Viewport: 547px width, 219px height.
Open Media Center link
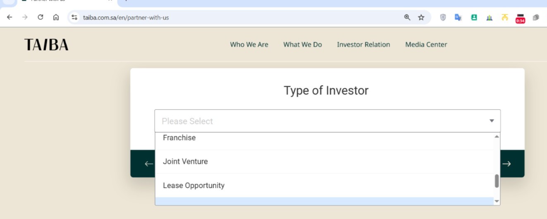[x=426, y=45]
